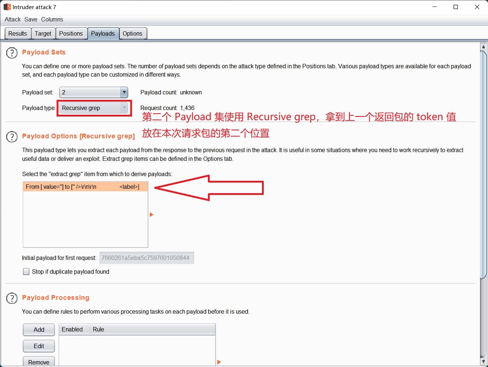This screenshot has width=488, height=367.
Task: Click the Edit rule button
Action: click(x=39, y=346)
